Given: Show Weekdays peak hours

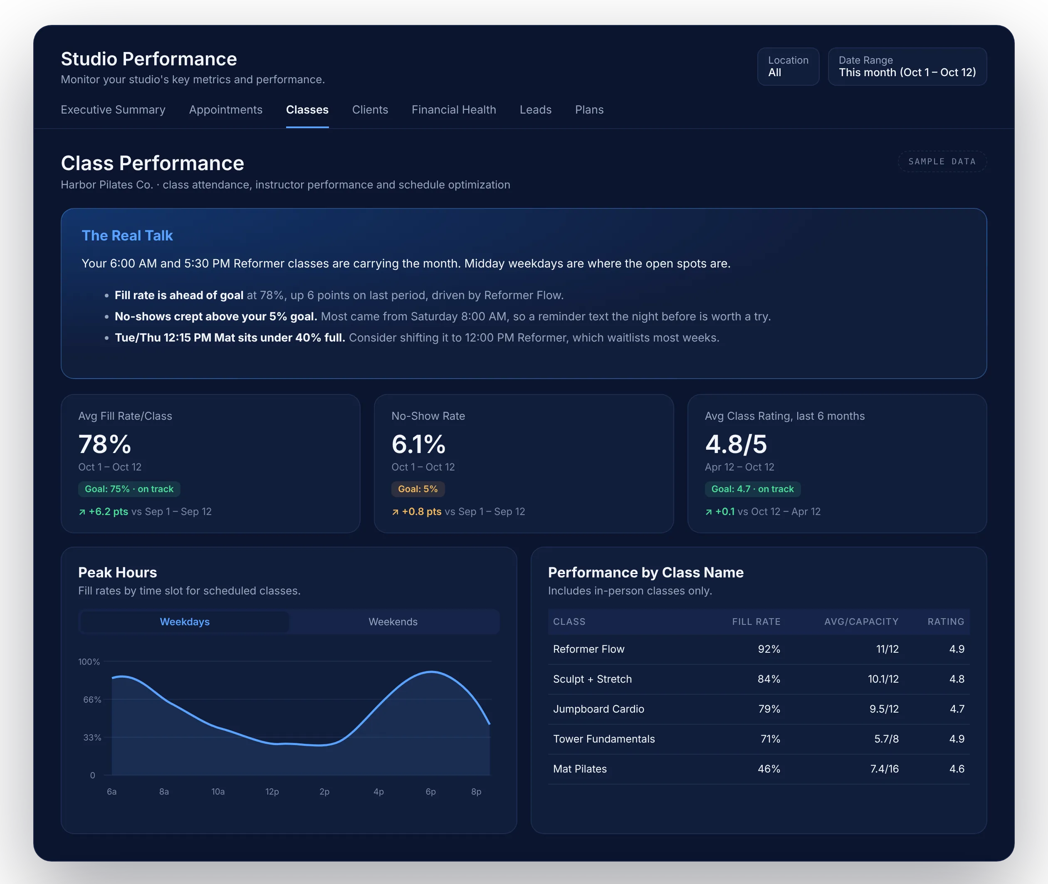Looking at the screenshot, I should (x=184, y=622).
